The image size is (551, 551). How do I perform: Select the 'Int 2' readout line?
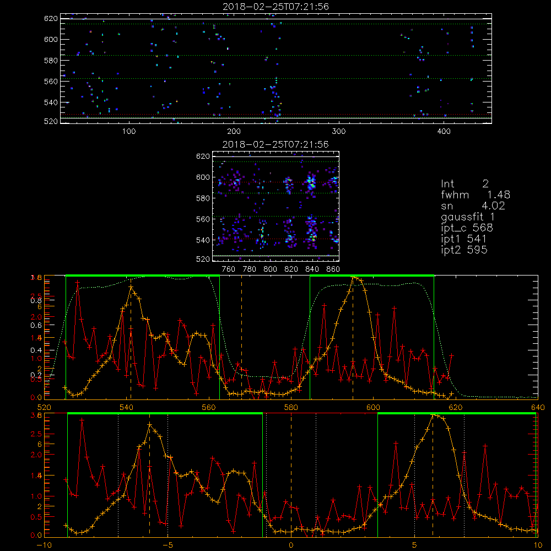pyautogui.click(x=464, y=184)
